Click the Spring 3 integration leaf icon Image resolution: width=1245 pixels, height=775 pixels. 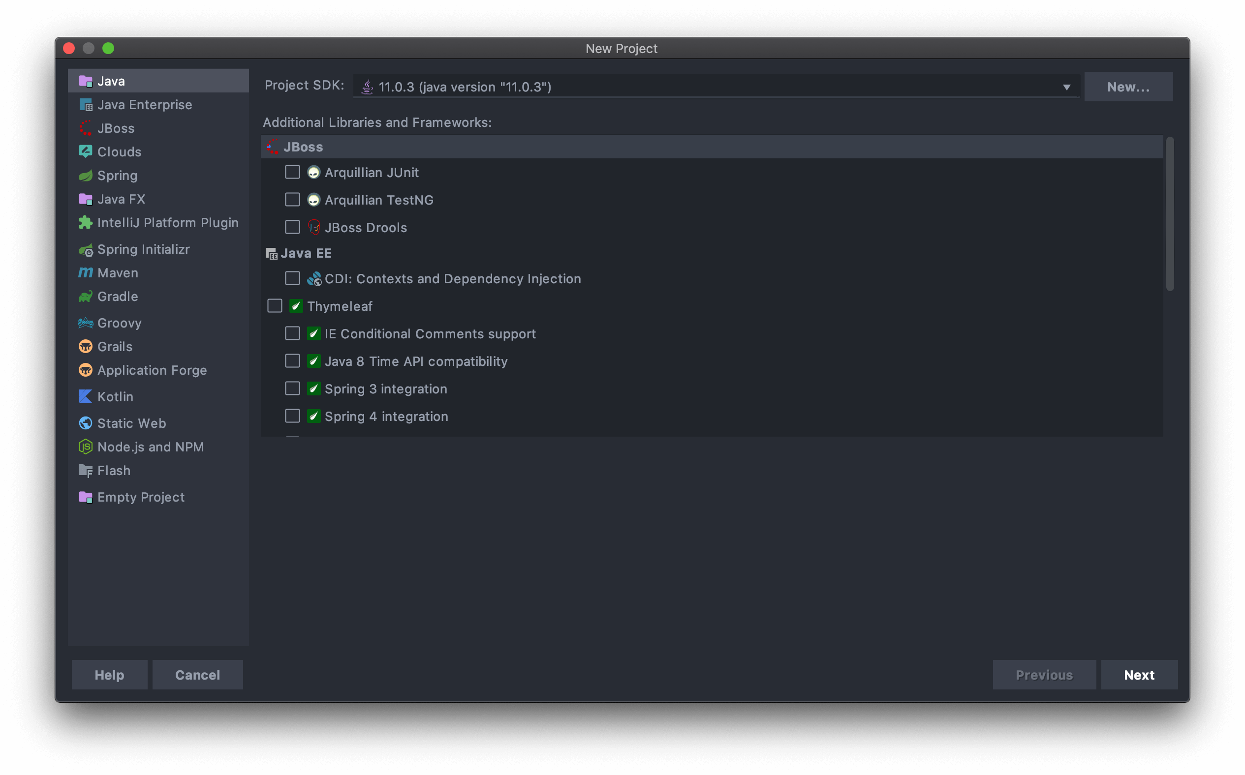(x=314, y=388)
